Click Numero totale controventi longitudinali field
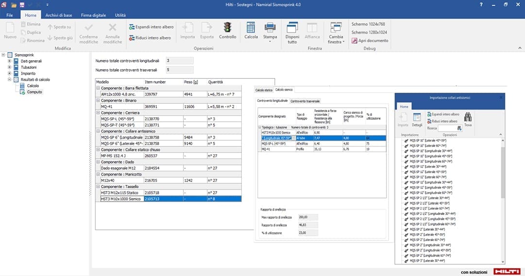Viewport: 525px width, 276px height. pyautogui.click(x=180, y=61)
